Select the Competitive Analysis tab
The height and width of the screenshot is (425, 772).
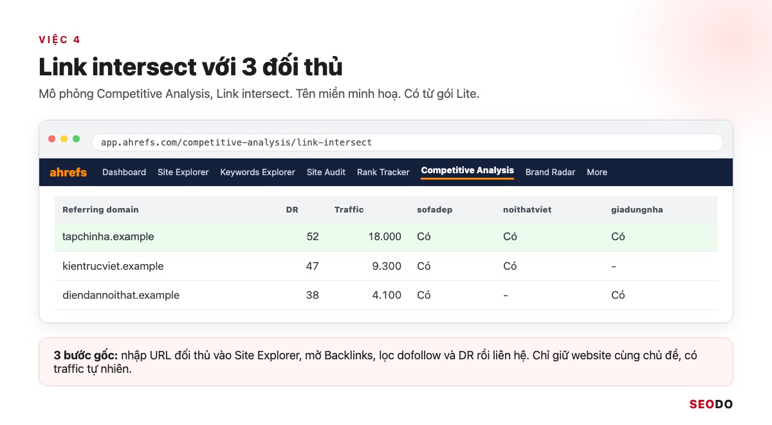(x=468, y=171)
